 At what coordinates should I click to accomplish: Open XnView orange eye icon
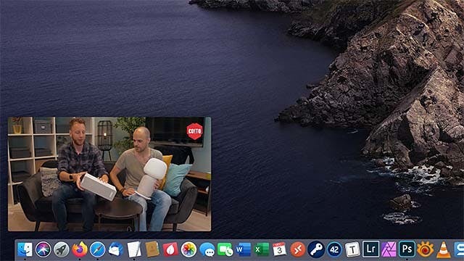pos(426,249)
